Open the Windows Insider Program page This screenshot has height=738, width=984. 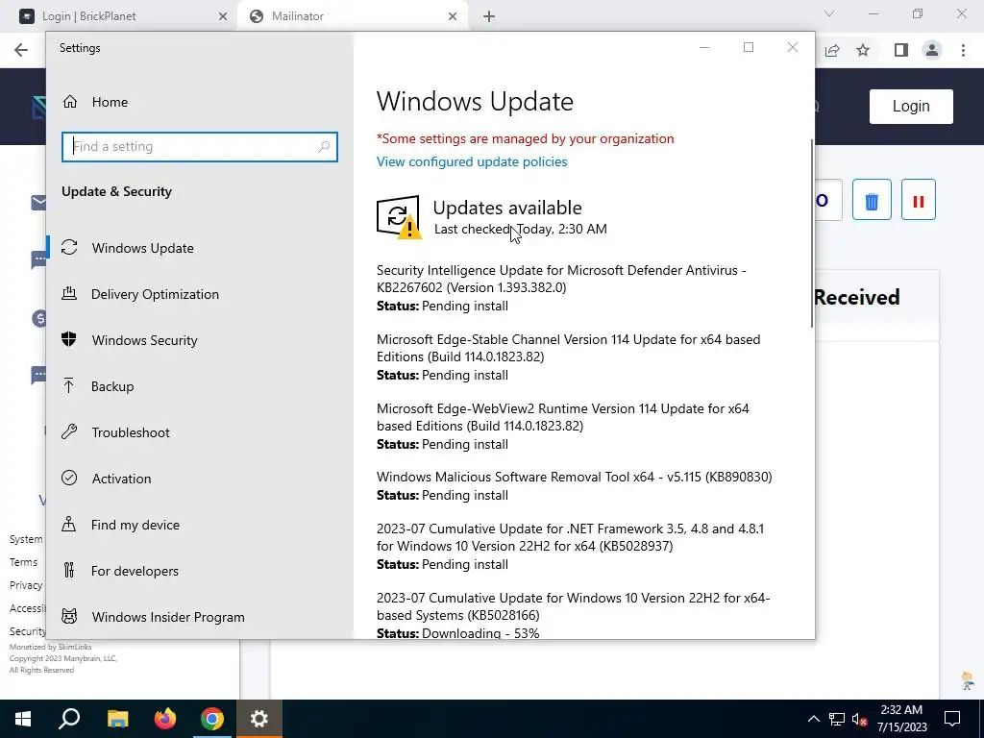[168, 617]
